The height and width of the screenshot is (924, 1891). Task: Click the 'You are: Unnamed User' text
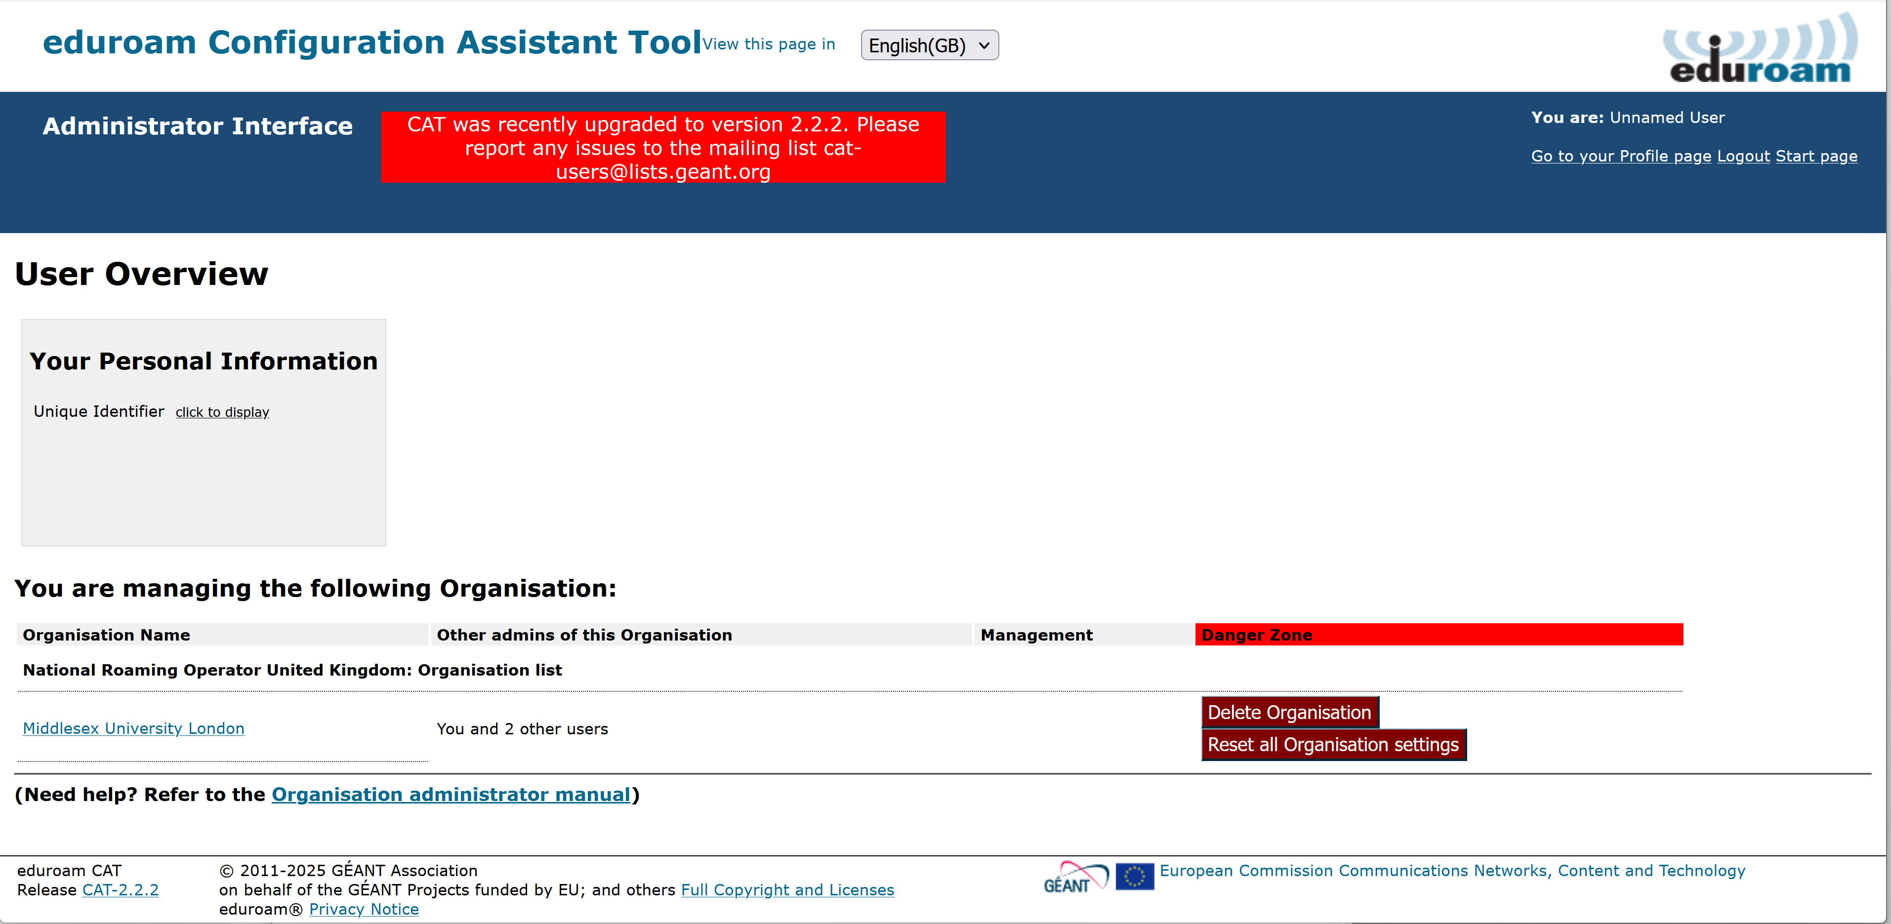tap(1628, 118)
